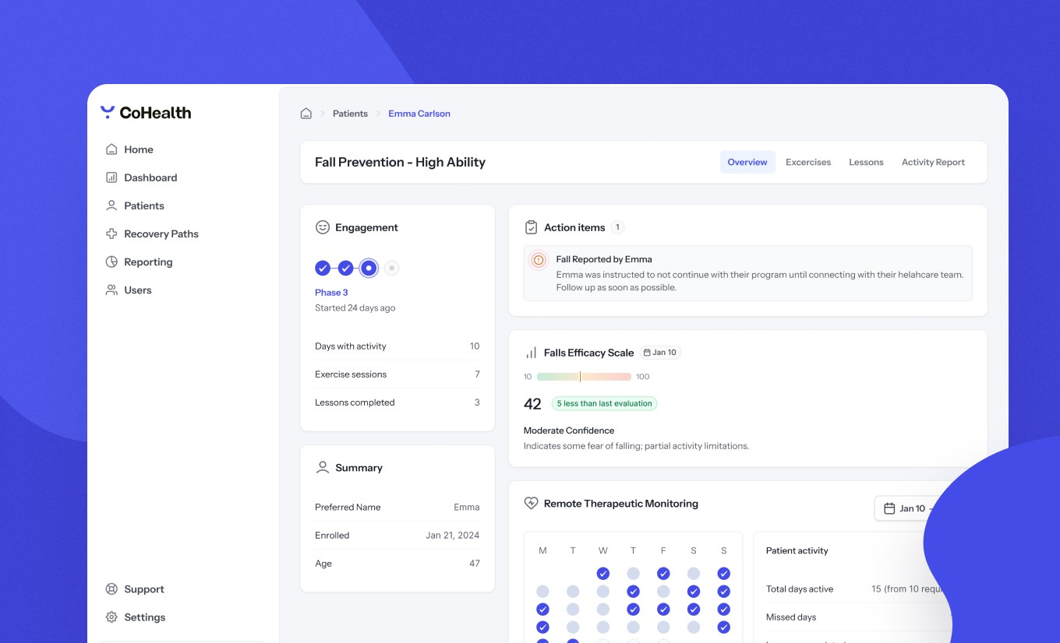Click the Fall Prevention - High Ability title

point(400,162)
